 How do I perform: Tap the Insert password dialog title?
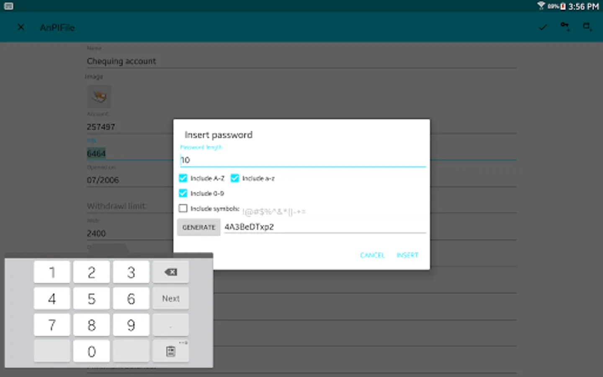(x=219, y=135)
